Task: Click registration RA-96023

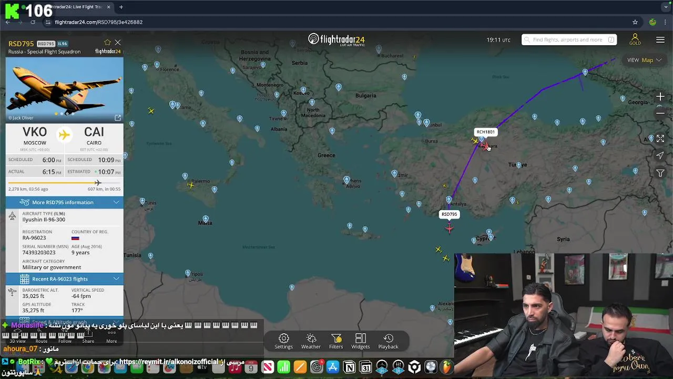Action: tap(34, 238)
